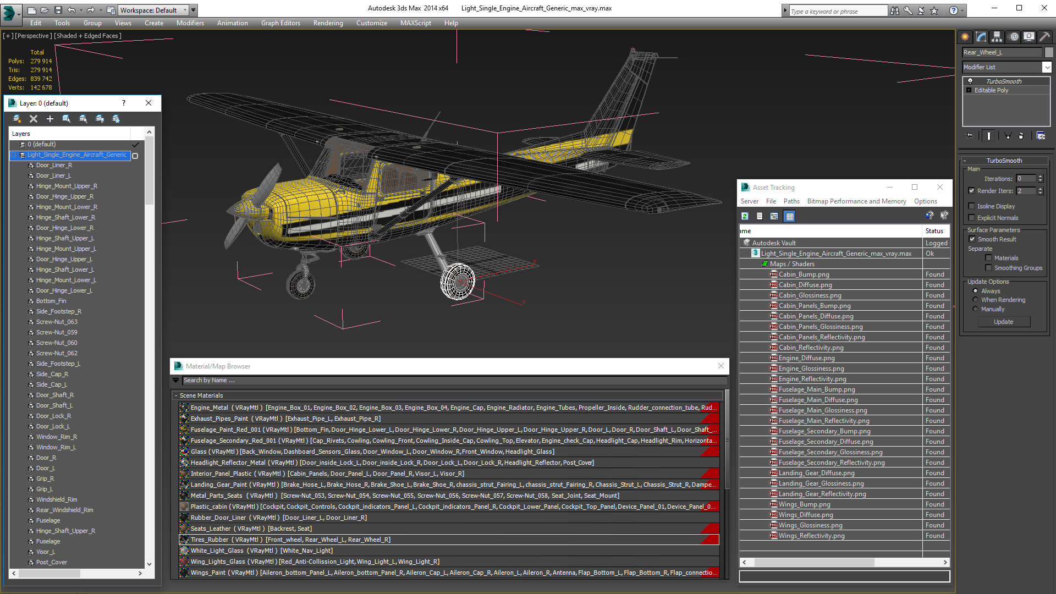This screenshot has height=594, width=1056.
Task: Click the Layers column header
Action: [x=70, y=134]
